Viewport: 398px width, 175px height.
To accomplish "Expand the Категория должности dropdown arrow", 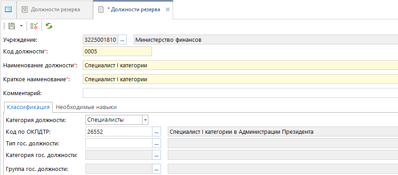I will 145,120.
